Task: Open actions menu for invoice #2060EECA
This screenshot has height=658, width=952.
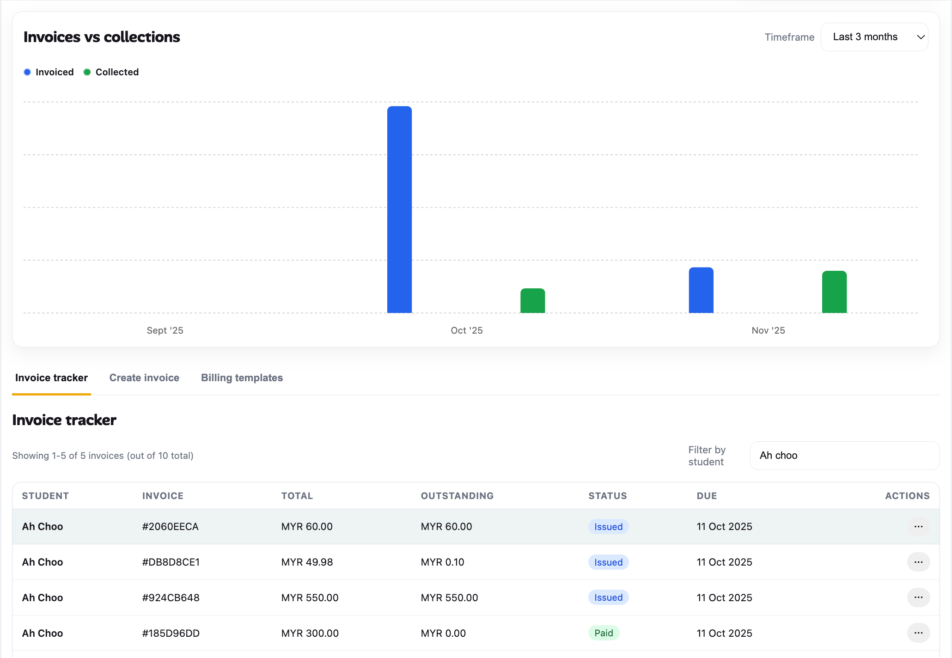Action: pos(918,526)
